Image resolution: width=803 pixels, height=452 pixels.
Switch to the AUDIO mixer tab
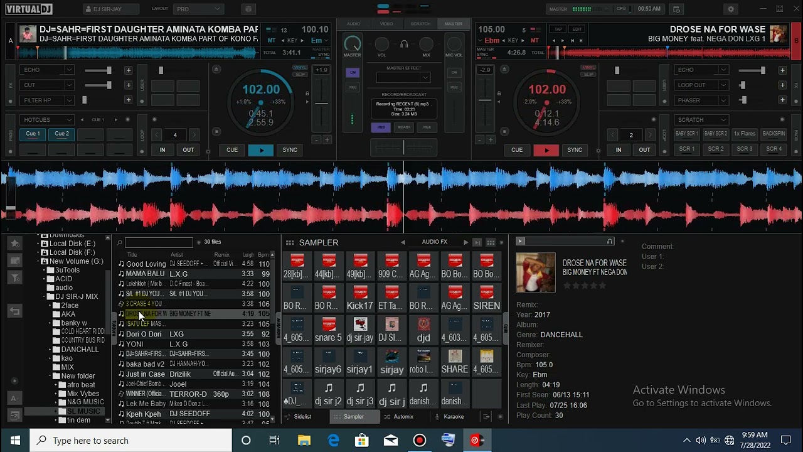[x=353, y=24]
